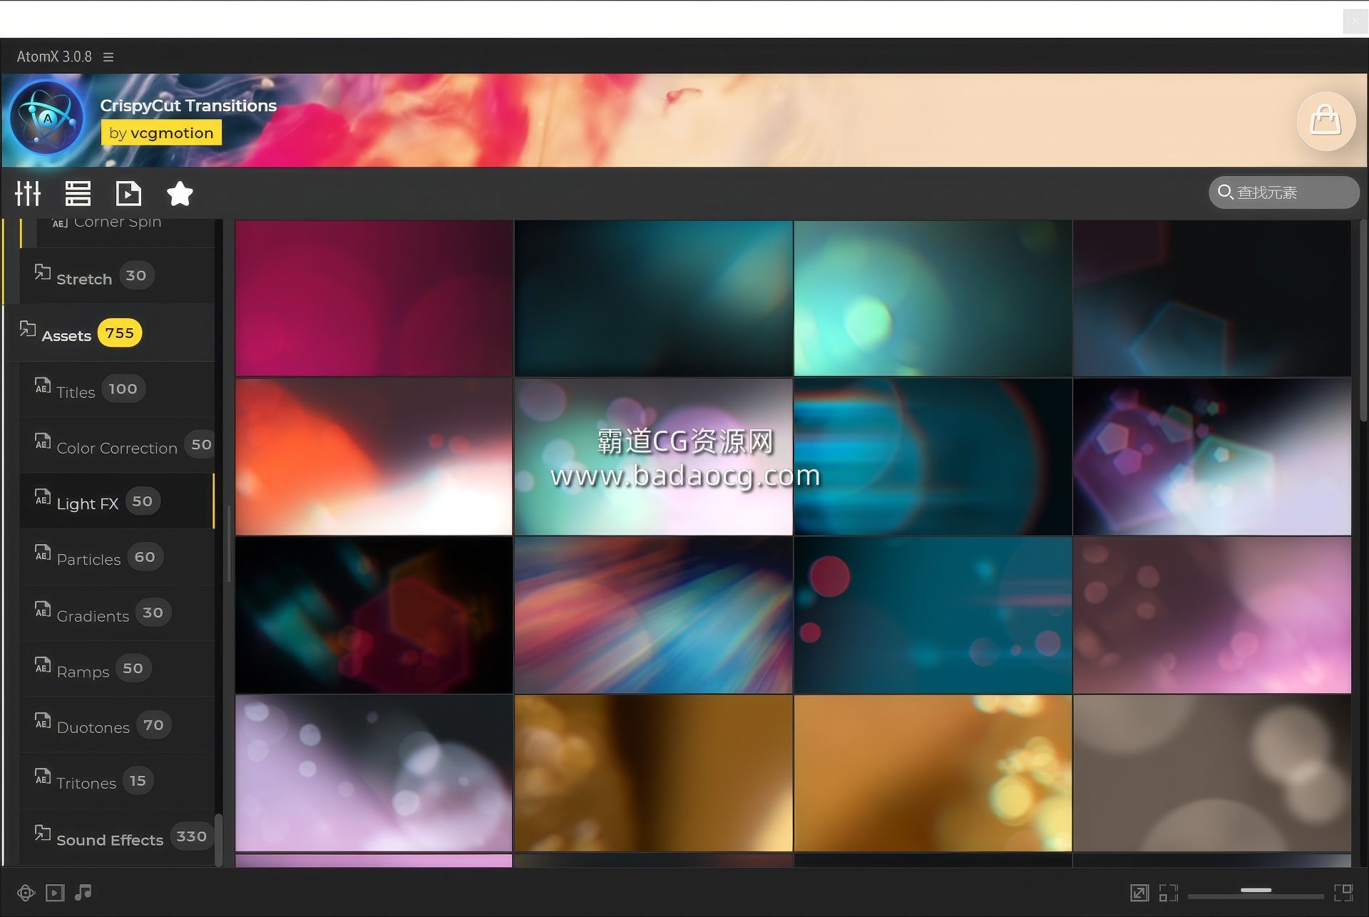Screen dimensions: 1369x917
Task: Click the AE icon beside Titles
Action: (x=43, y=385)
